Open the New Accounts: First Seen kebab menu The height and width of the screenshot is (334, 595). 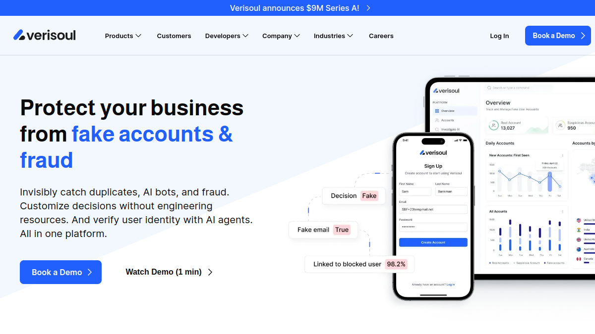pyautogui.click(x=562, y=155)
